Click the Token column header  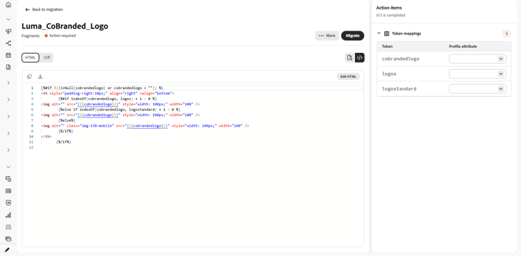point(387,47)
